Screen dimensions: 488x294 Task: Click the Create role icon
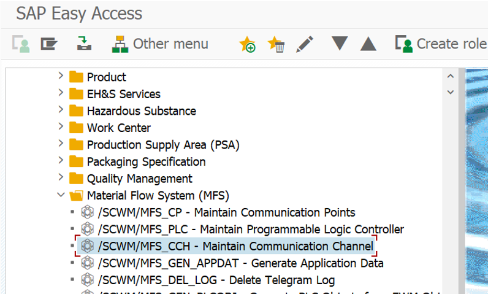pyautogui.click(x=404, y=44)
